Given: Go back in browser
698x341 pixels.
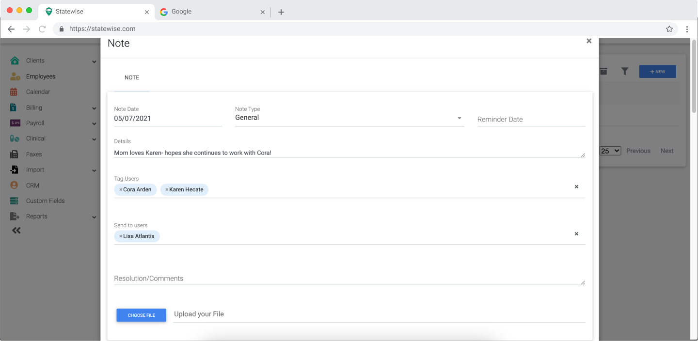Looking at the screenshot, I should 11,29.
